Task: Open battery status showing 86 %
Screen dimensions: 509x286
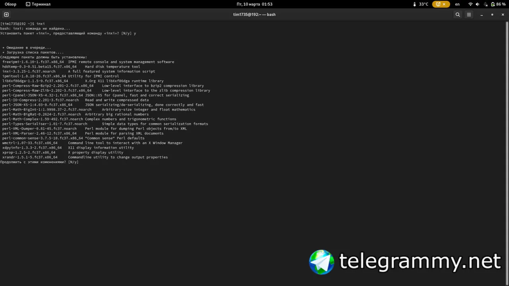Action: 498,4
